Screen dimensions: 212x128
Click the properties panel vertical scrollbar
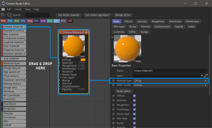[x=210, y=65]
